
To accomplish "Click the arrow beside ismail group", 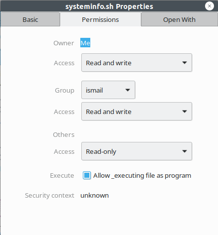I will click(x=128, y=90).
